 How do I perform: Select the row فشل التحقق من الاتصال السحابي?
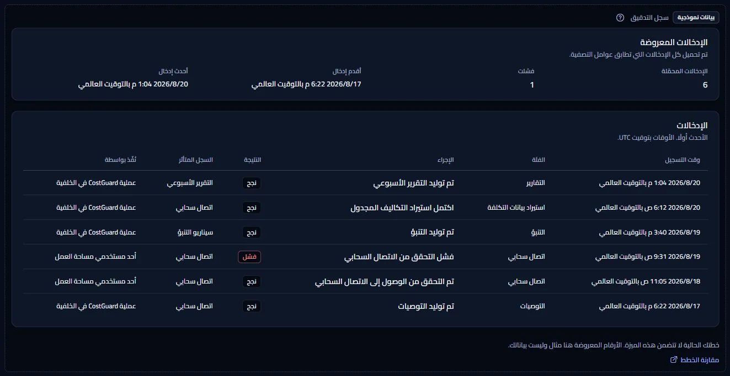pyautogui.click(x=365, y=257)
